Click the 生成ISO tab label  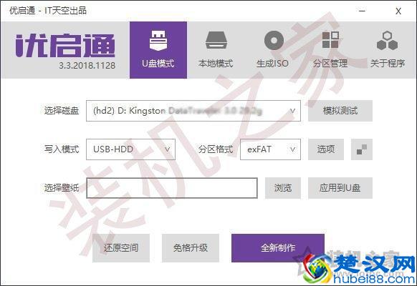pyautogui.click(x=272, y=64)
